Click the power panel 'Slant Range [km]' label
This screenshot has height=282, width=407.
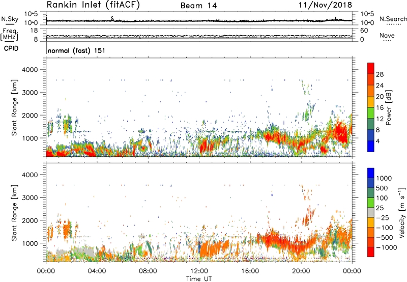pos(14,107)
